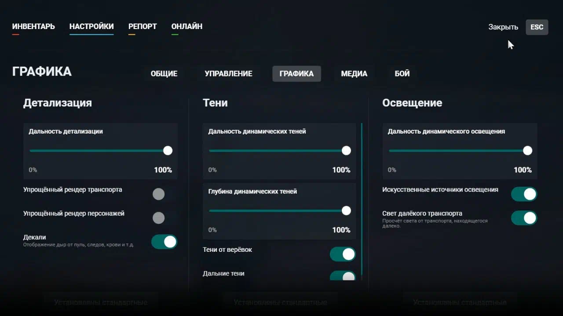563x316 pixels.
Task: Open the Инвентарь top menu section
Action: click(x=33, y=26)
